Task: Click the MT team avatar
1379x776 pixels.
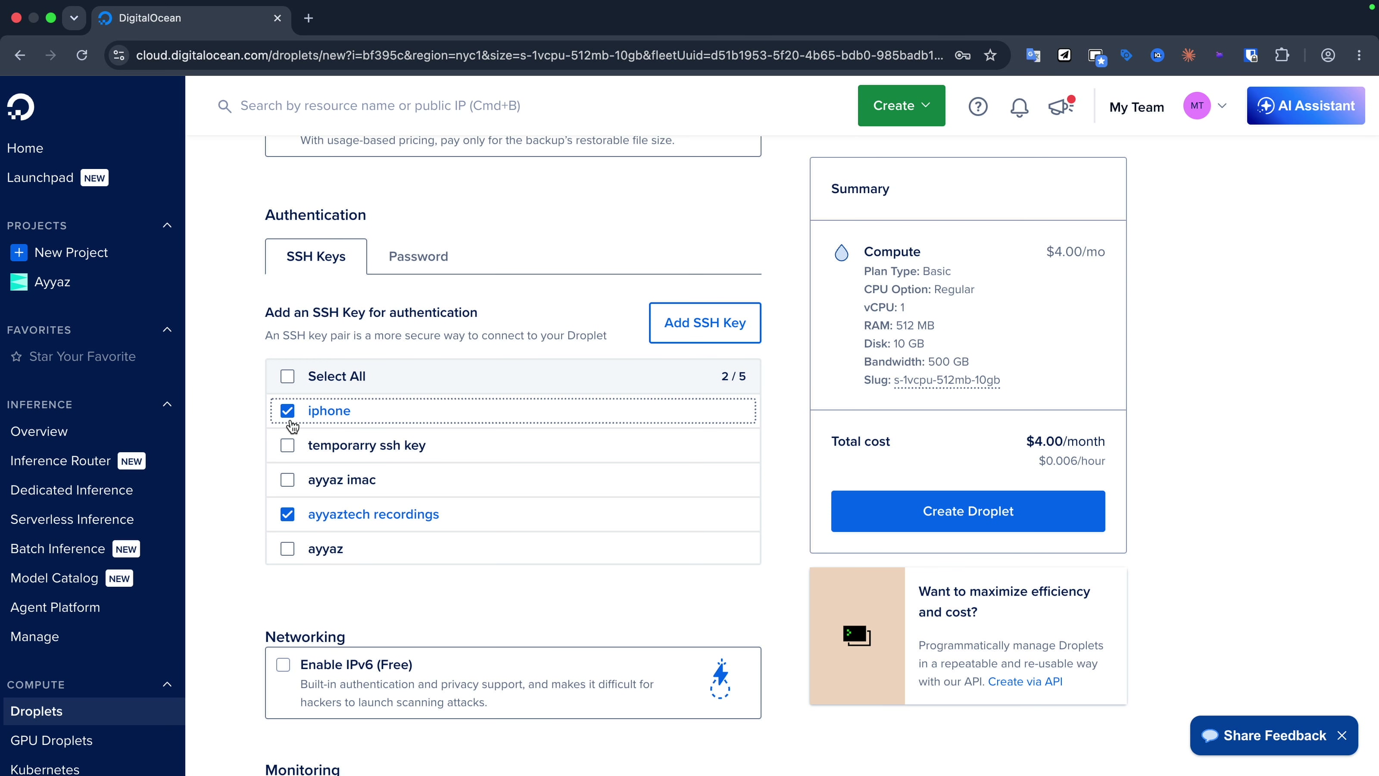Action: click(x=1196, y=106)
